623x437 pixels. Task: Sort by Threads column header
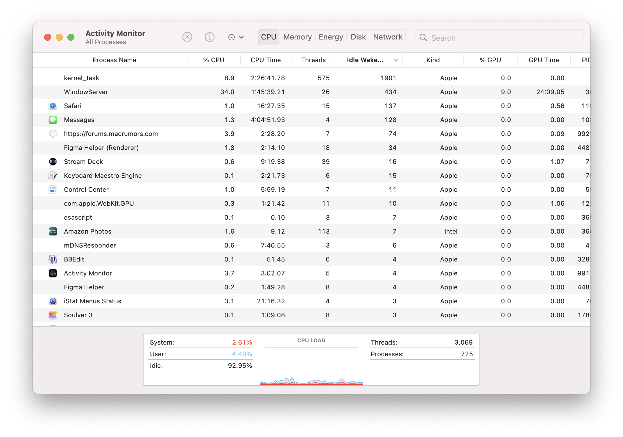click(x=313, y=60)
